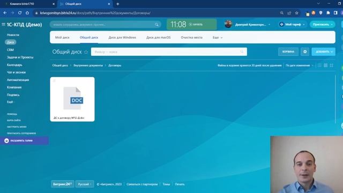Expand Ещё in the left sidebar

click(x=10, y=102)
